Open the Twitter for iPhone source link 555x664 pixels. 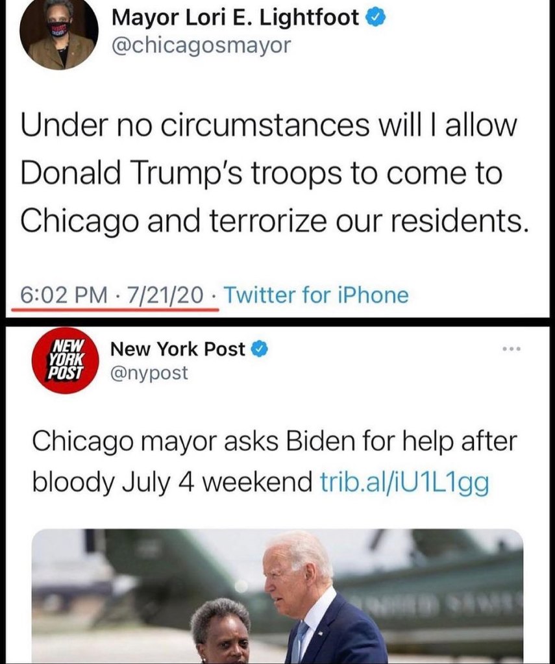click(315, 295)
